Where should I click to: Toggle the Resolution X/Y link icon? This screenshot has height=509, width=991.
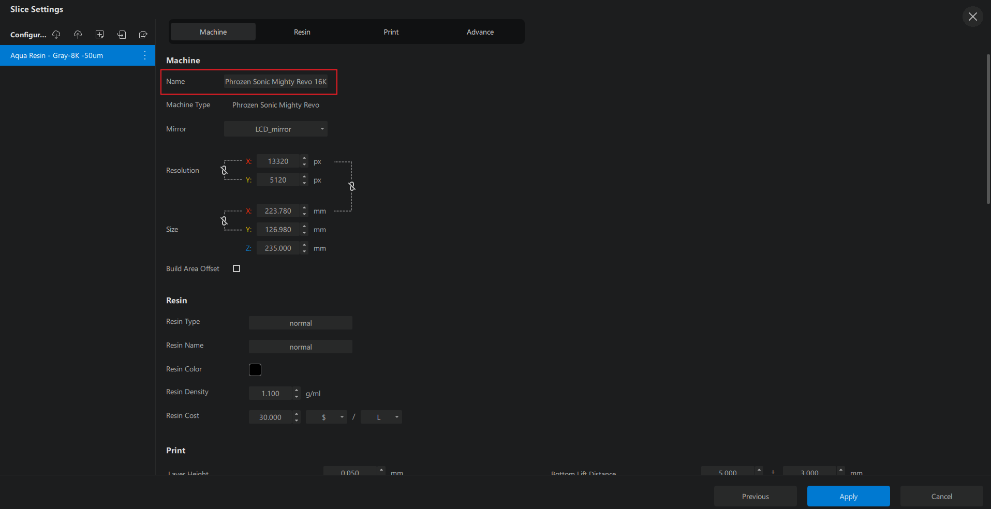click(224, 170)
